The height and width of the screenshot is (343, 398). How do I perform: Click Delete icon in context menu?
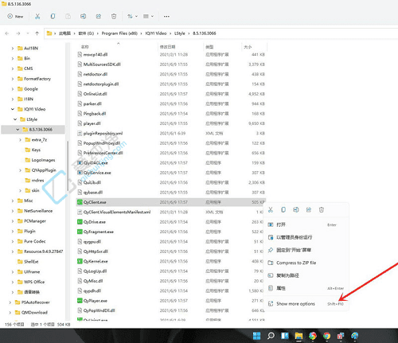[x=322, y=210]
